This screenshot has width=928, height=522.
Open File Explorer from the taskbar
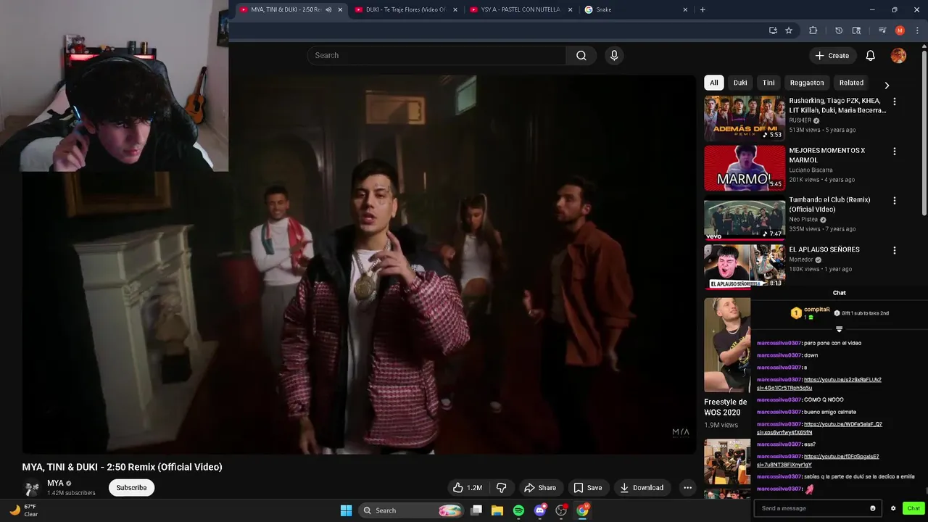(x=497, y=510)
